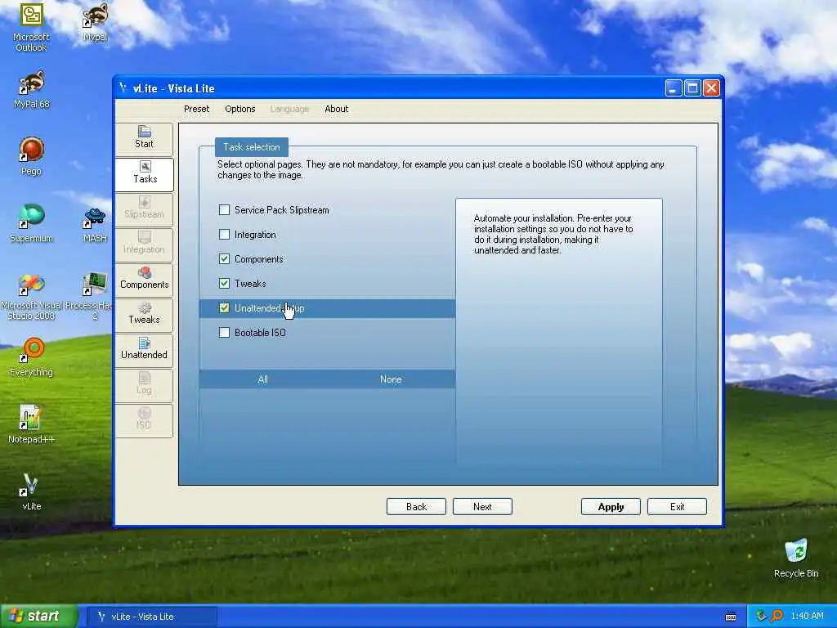
Task: Click the Back button
Action: point(416,507)
